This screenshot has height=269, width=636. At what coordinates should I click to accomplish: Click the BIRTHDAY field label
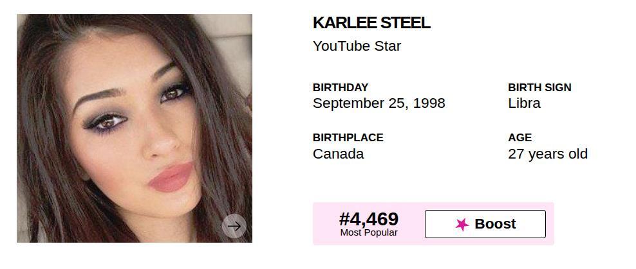pos(341,87)
